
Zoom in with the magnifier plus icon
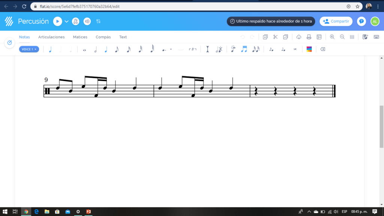[332, 37]
